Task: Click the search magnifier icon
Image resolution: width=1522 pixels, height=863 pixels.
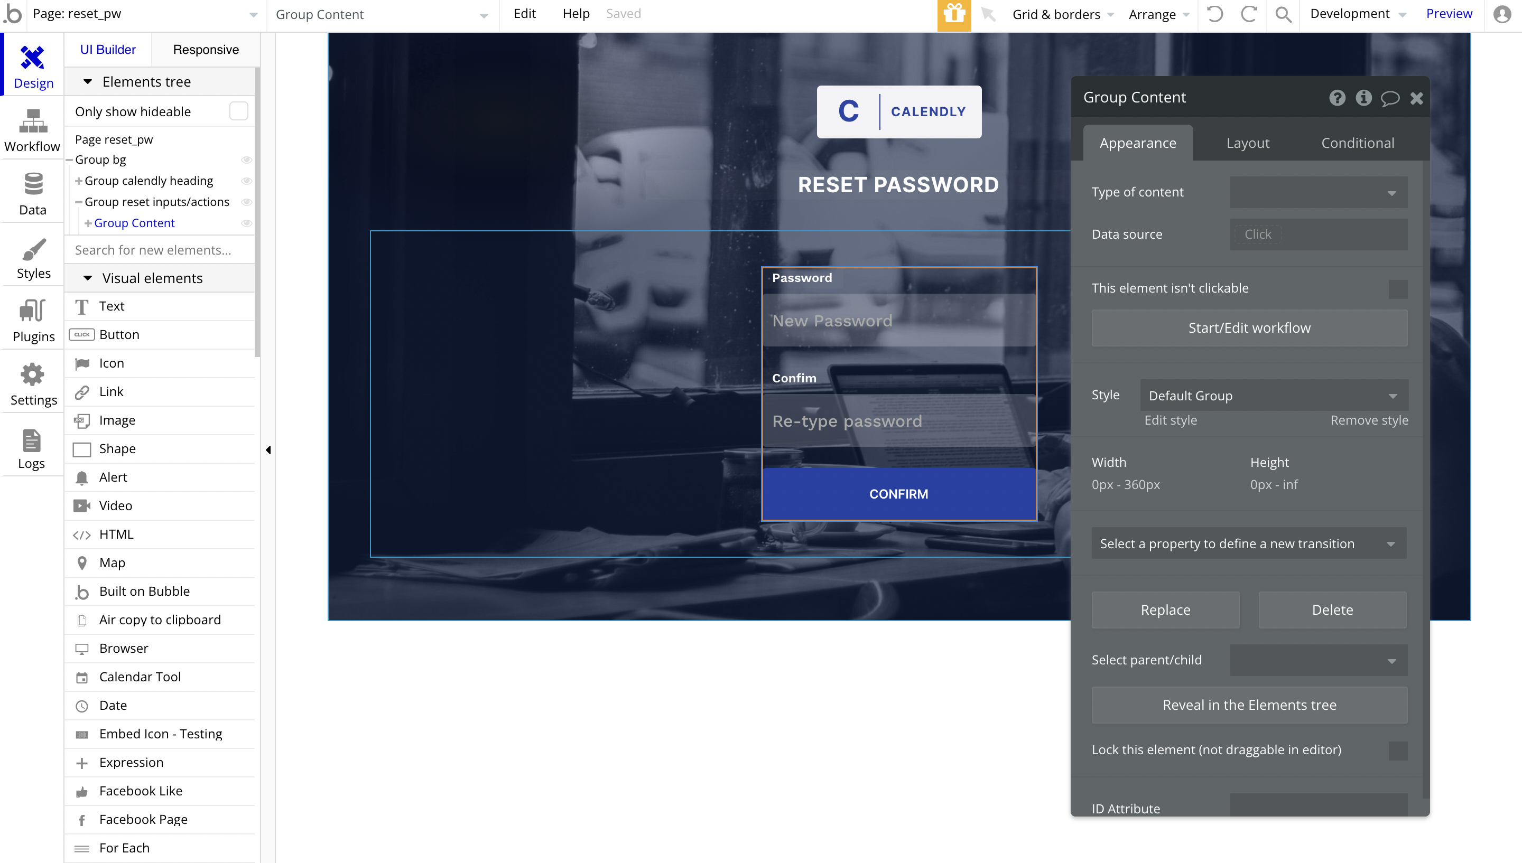Action: pyautogui.click(x=1283, y=14)
